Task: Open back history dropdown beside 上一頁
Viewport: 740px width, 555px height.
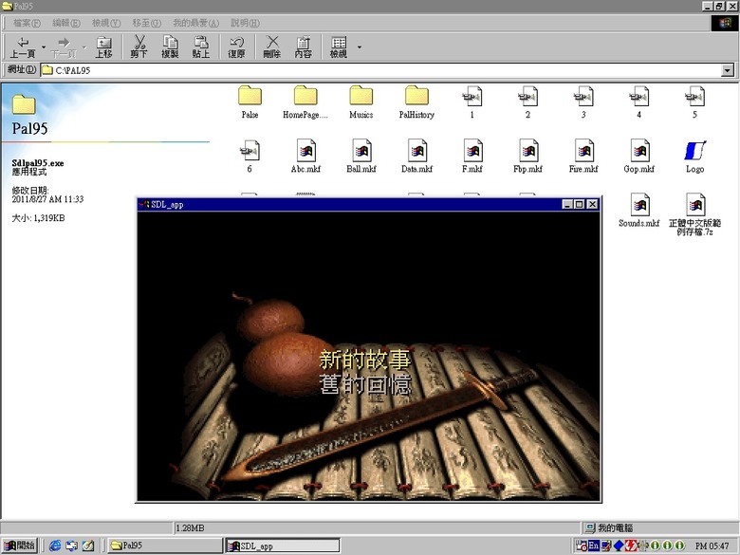Action: point(44,47)
